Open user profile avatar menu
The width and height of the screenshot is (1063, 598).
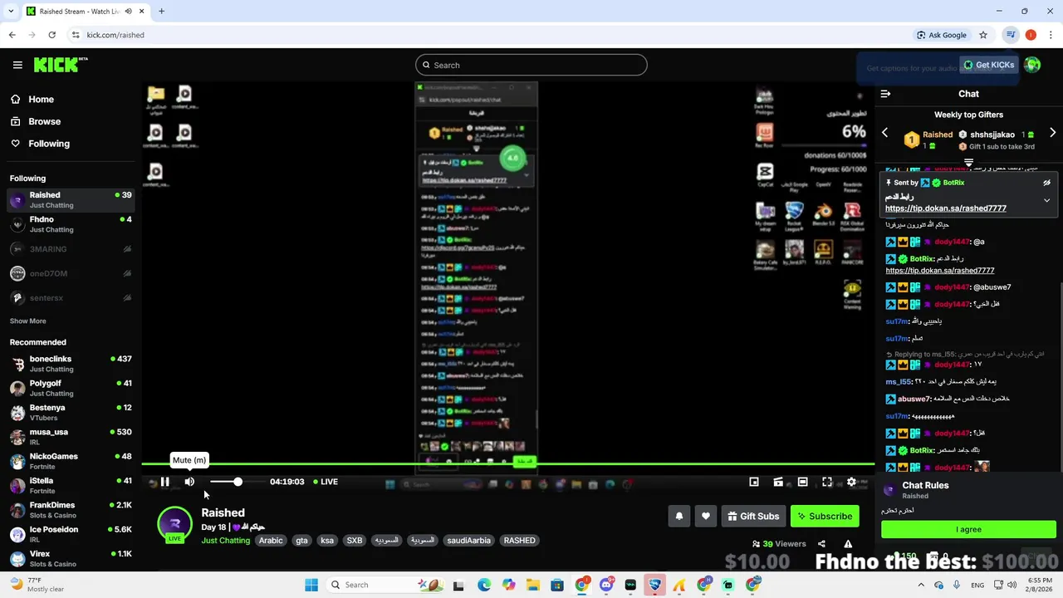click(1032, 65)
